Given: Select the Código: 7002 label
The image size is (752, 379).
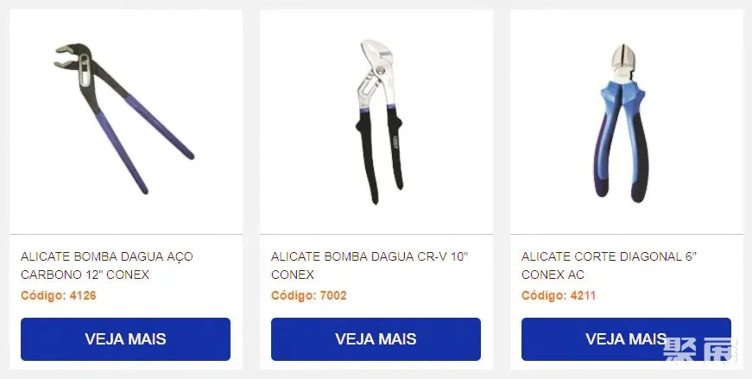Looking at the screenshot, I should pyautogui.click(x=309, y=295).
